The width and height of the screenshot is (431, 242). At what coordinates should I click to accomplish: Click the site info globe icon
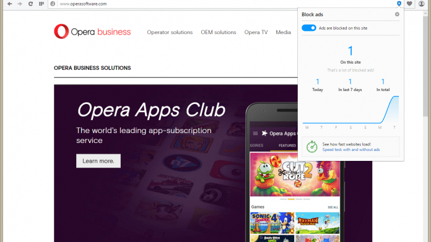coord(53,4)
